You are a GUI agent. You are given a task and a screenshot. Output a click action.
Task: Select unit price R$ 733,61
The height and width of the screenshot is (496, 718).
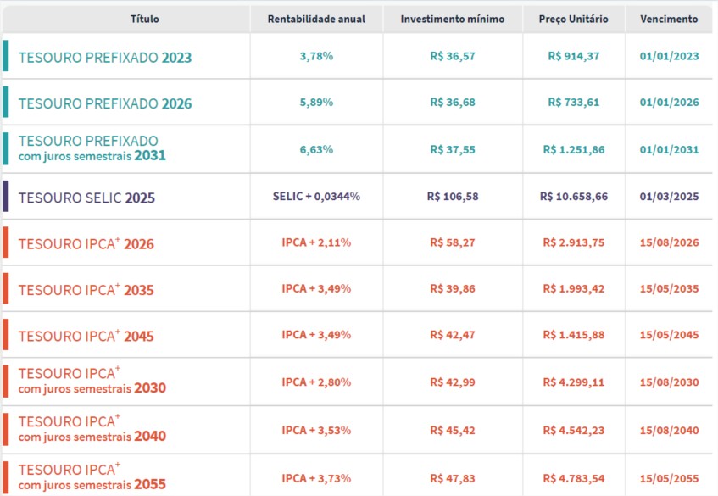[x=573, y=102]
